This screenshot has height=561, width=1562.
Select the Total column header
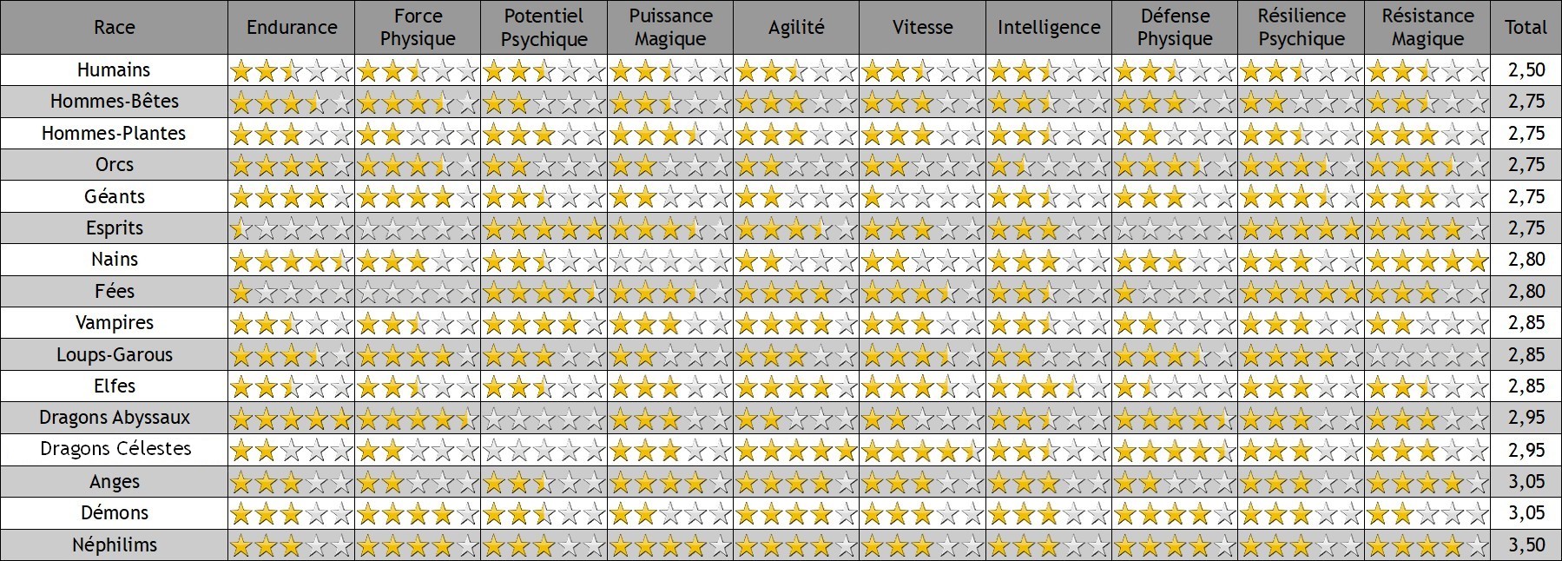click(1526, 28)
